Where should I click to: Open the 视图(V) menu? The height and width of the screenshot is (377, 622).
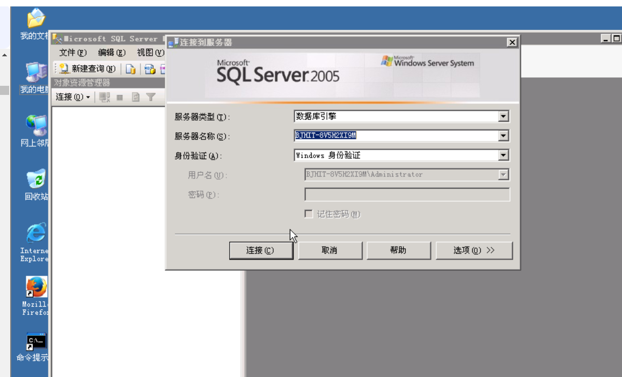pos(150,53)
